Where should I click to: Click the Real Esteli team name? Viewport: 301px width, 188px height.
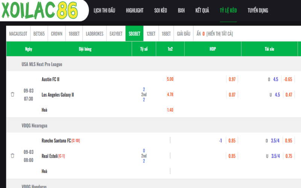point(50,156)
